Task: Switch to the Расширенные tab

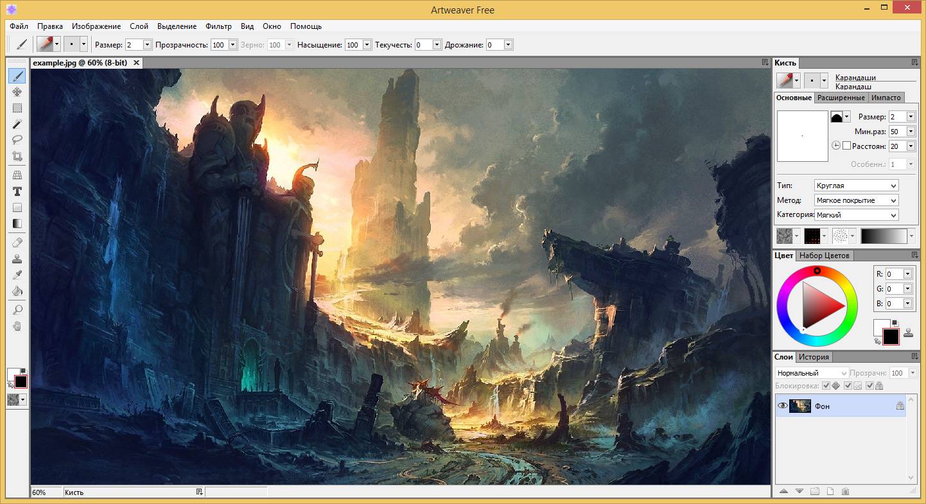Action: (x=841, y=98)
